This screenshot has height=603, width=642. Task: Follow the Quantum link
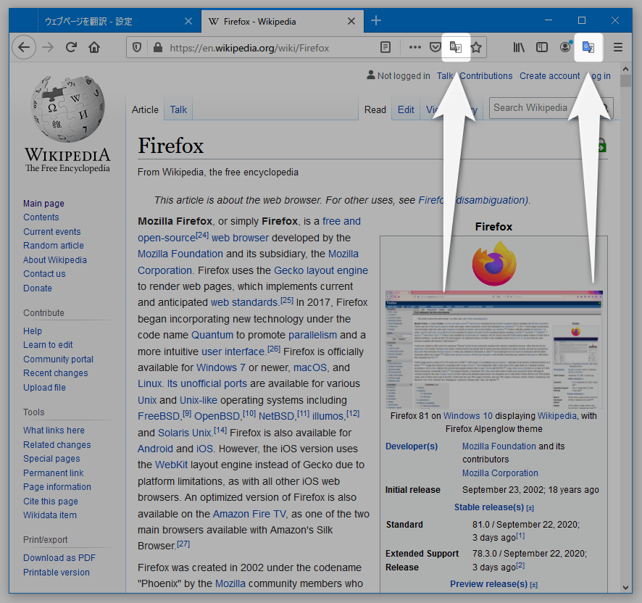coord(212,335)
